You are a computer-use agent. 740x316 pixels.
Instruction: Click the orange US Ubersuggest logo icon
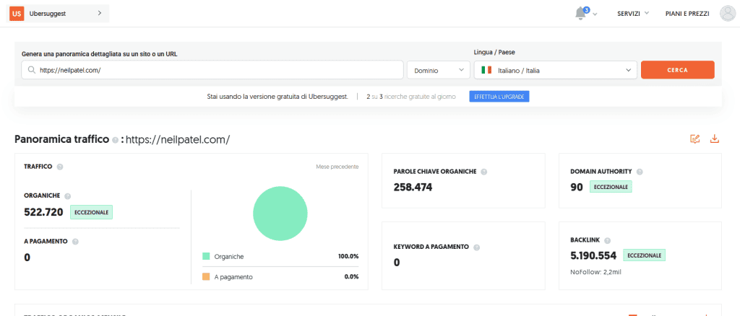click(17, 14)
